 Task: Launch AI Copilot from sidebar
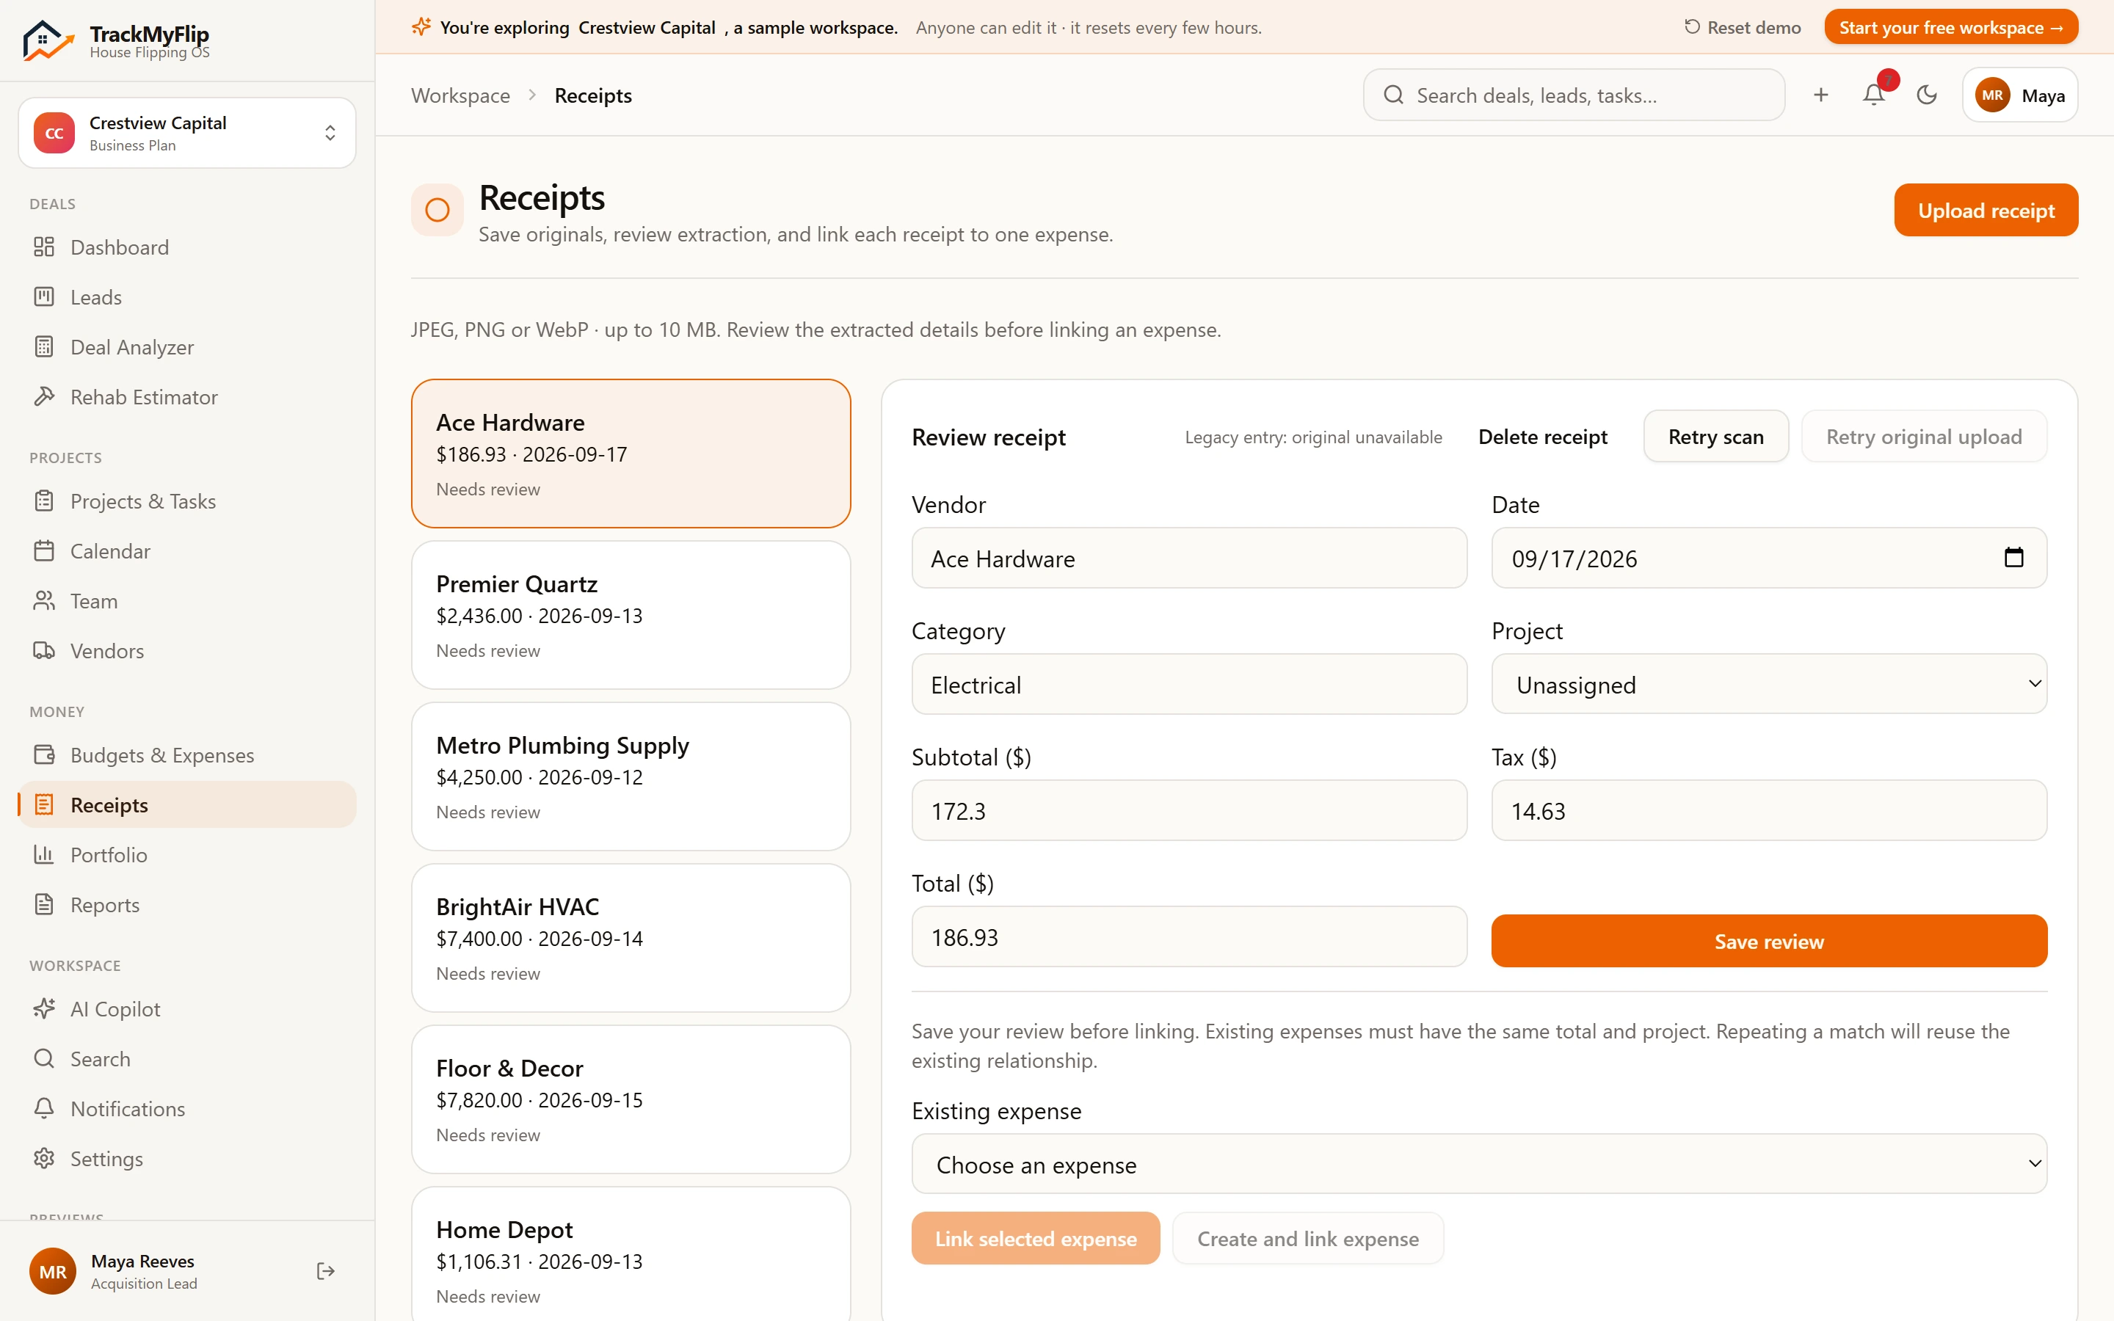tap(187, 1009)
